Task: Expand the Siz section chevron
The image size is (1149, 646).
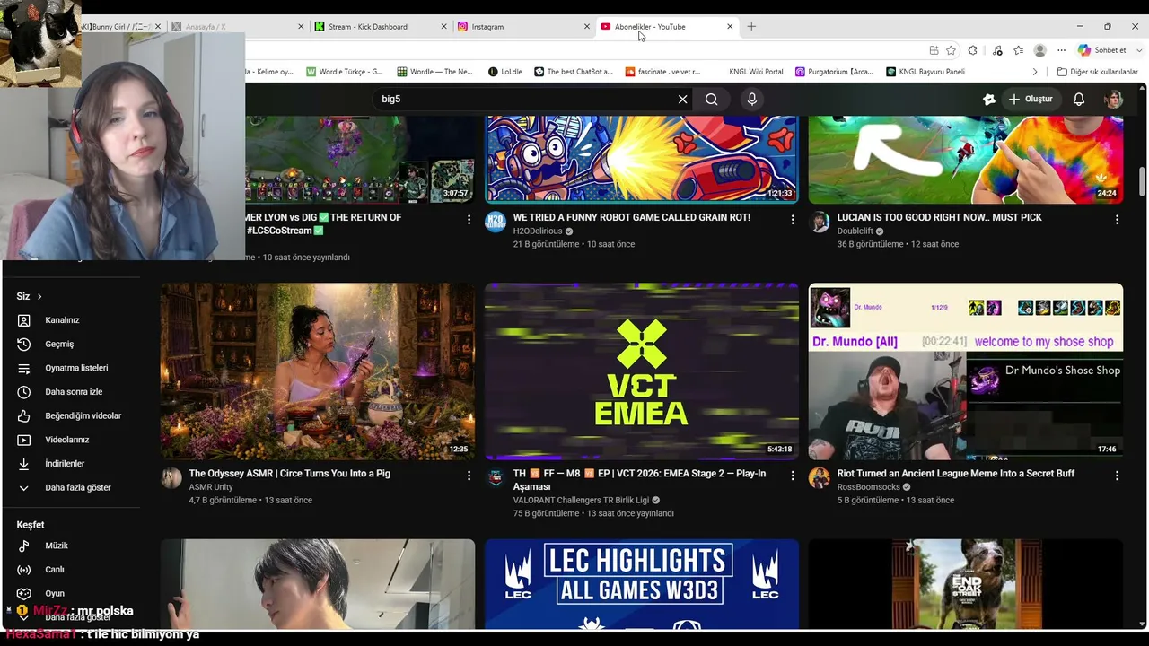Action: [x=39, y=297]
